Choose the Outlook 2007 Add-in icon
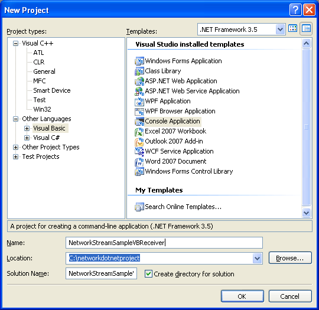The height and width of the screenshot is (310, 319). 139,141
